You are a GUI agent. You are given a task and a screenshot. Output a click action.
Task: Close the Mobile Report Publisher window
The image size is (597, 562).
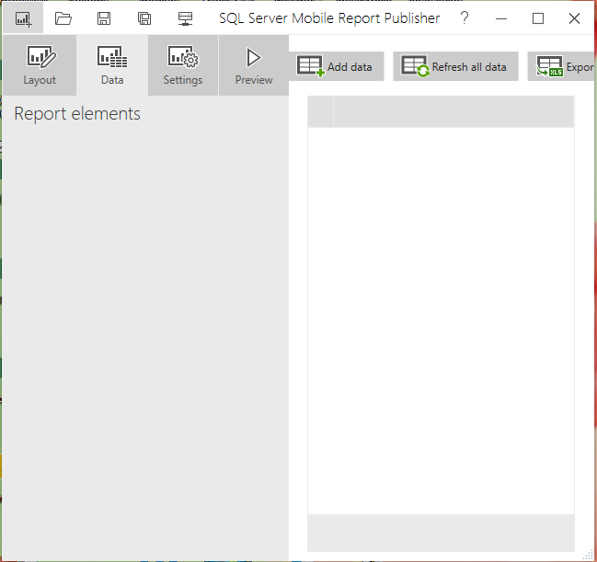coord(574,18)
